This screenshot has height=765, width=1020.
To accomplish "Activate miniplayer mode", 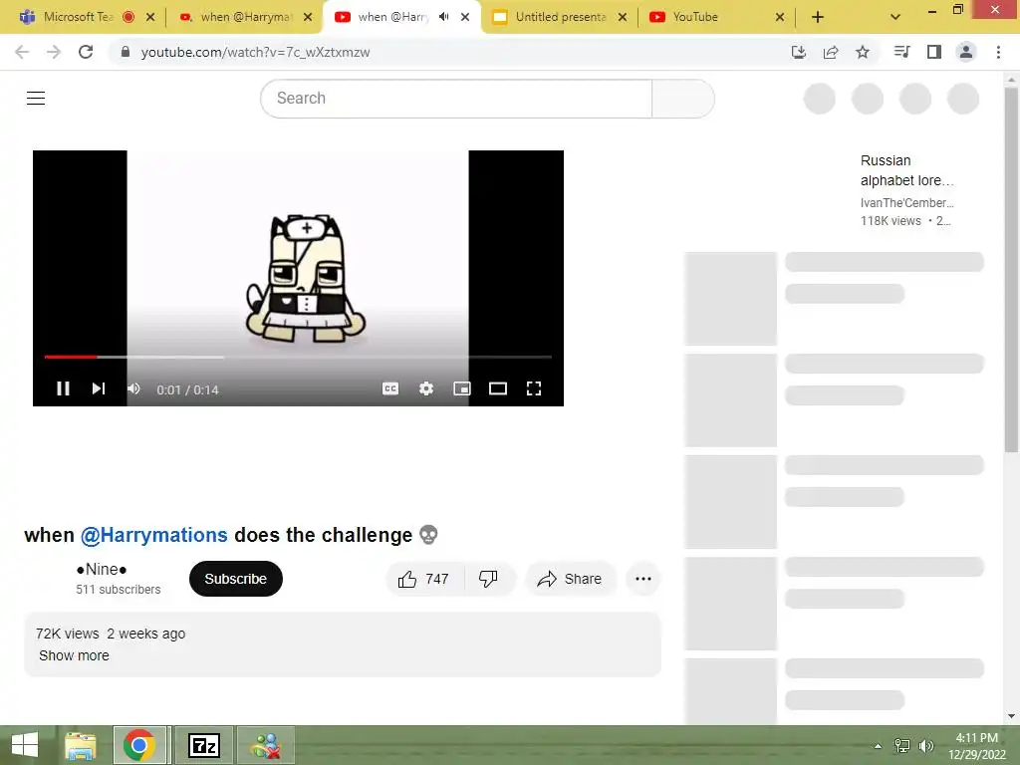I will click(x=462, y=388).
